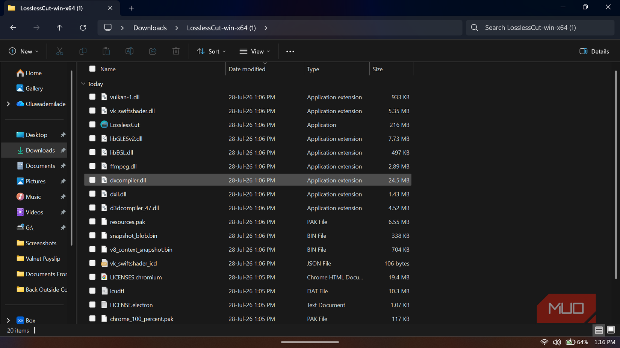620x348 pixels.
Task: Click the vk_swiftshader_icd JSON file icon
Action: click(104, 263)
